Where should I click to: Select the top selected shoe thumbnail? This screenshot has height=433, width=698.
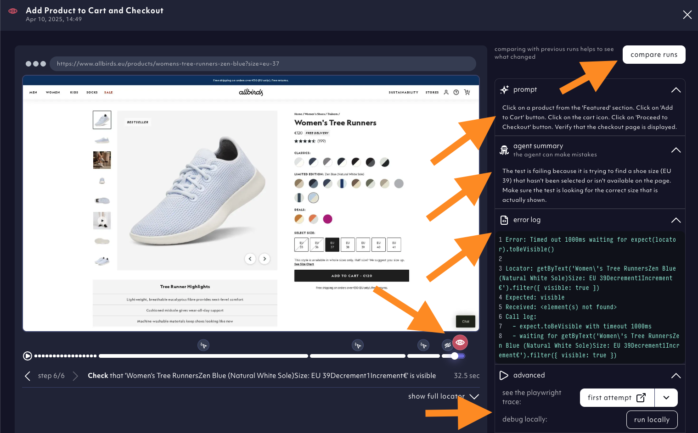click(102, 120)
